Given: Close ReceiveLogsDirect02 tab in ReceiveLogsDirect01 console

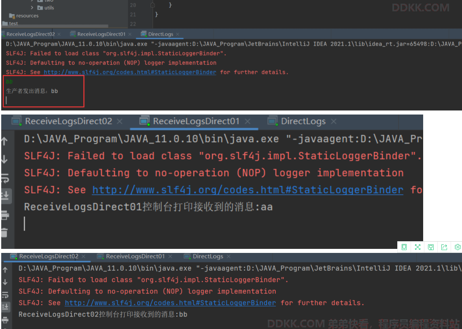Looking at the screenshot, I should (x=120, y=121).
